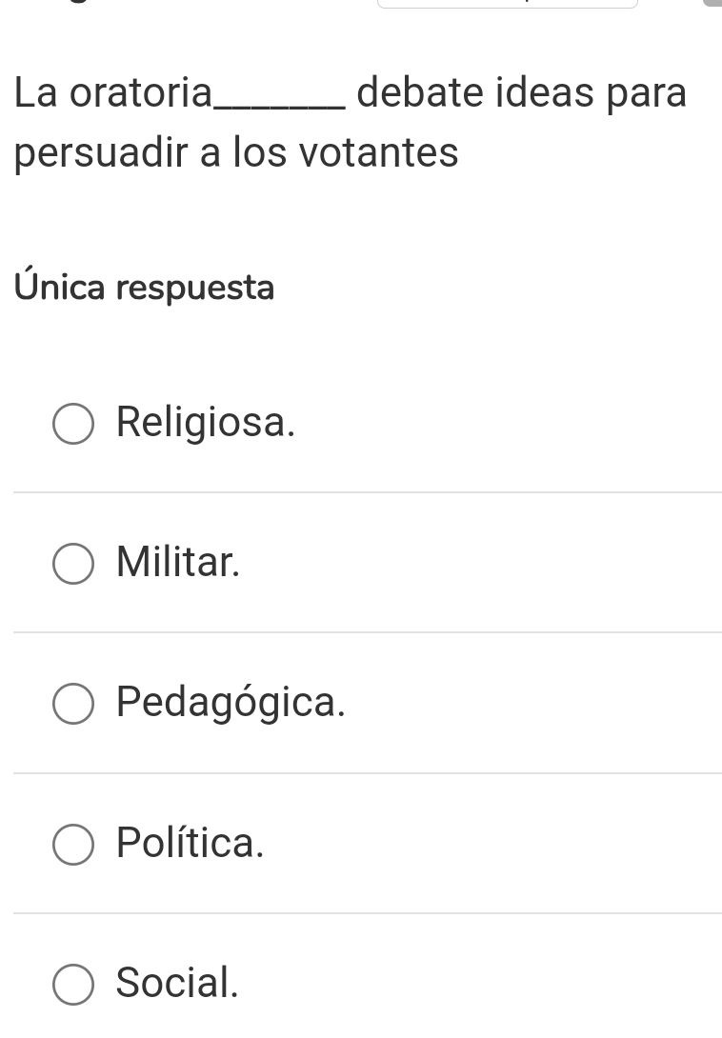The height and width of the screenshot is (1038, 722).
Task: Click 'persuadir a los votantes' question line
Action: pyautogui.click(x=237, y=152)
